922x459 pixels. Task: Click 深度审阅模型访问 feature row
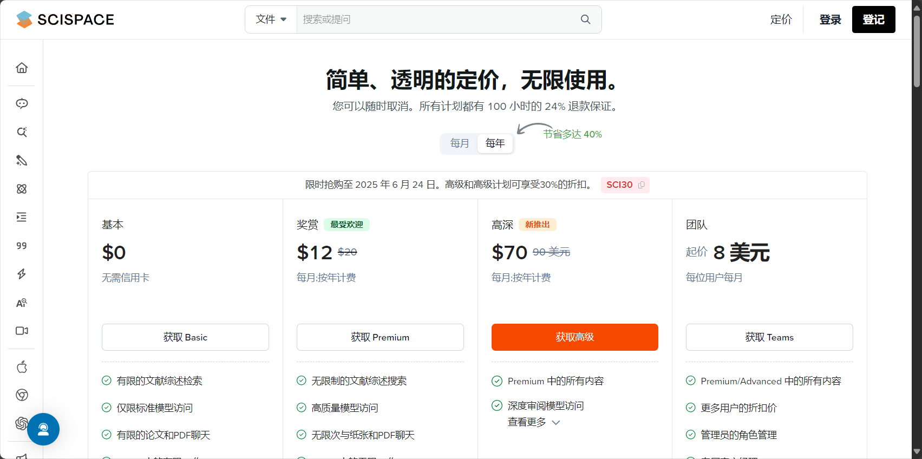(538, 405)
